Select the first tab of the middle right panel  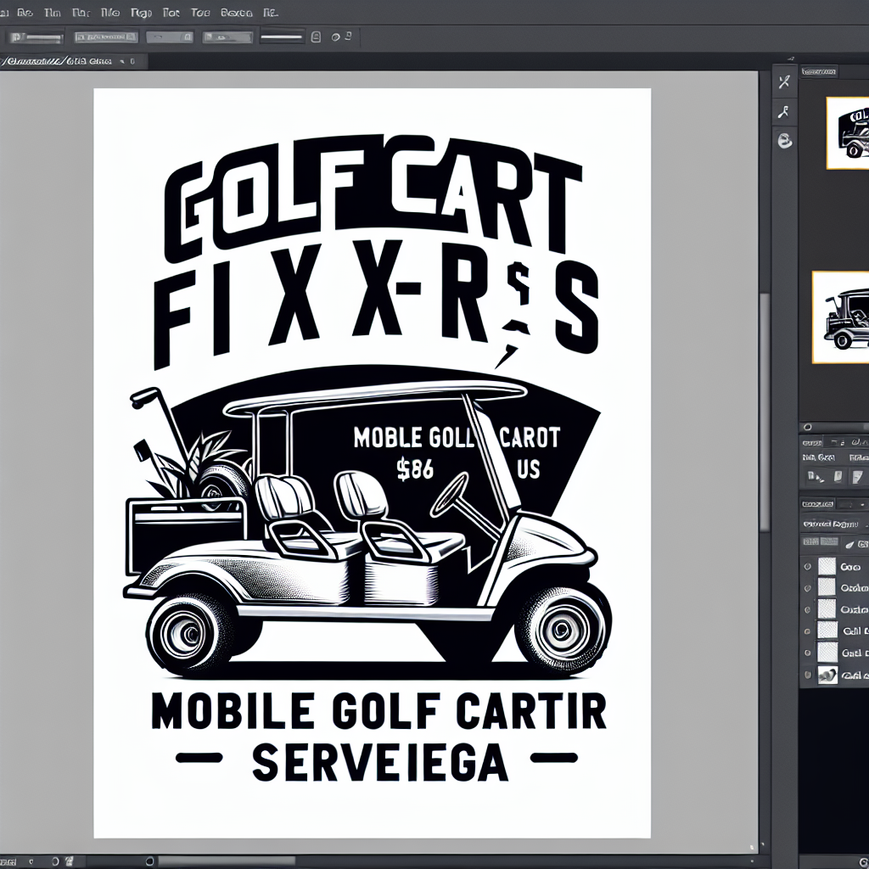click(x=812, y=442)
